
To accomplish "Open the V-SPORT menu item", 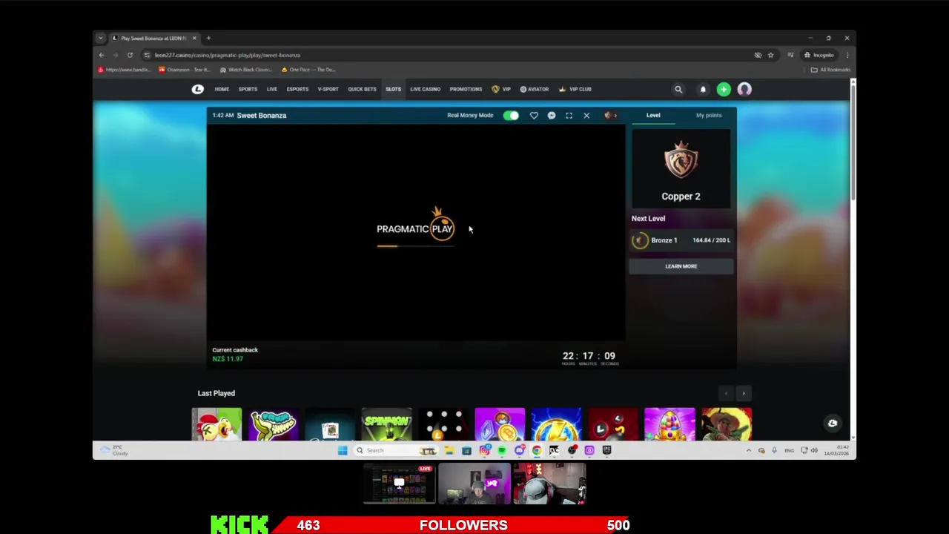I will coord(328,89).
